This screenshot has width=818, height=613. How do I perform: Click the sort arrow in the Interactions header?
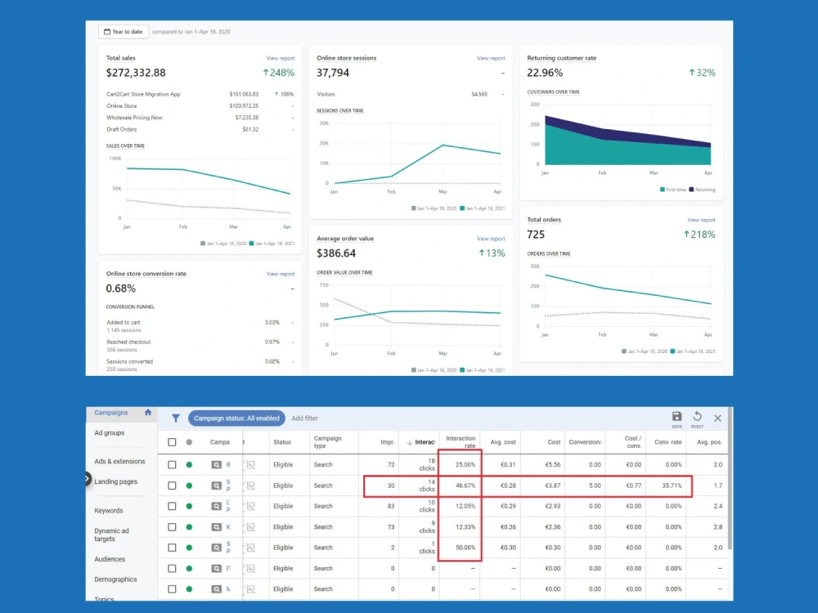(410, 442)
